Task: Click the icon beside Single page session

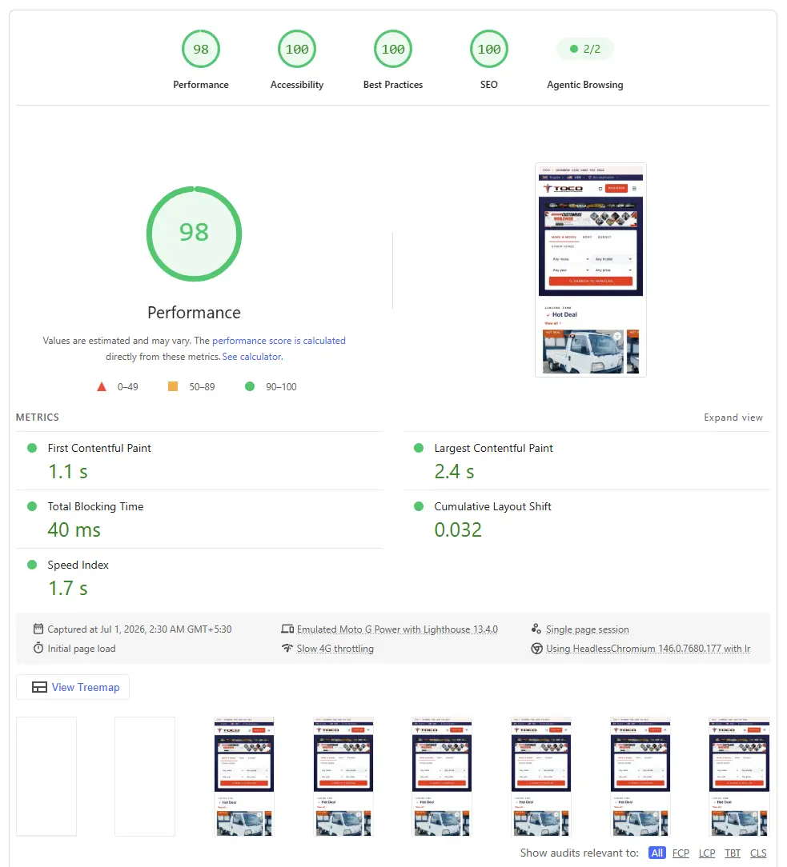Action: point(536,629)
